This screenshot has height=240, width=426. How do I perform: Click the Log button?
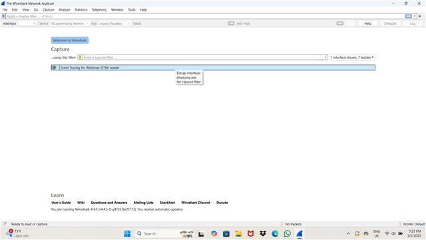coord(413,23)
